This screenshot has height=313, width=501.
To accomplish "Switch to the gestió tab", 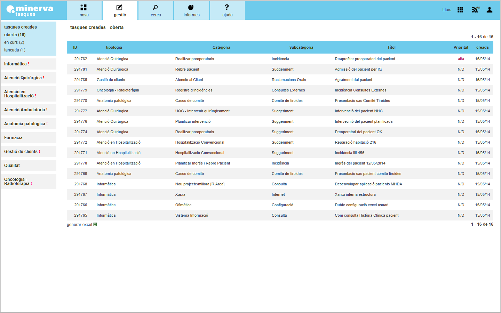I will (x=120, y=10).
